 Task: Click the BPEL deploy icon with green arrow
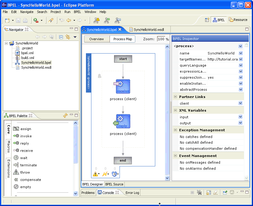107,20
